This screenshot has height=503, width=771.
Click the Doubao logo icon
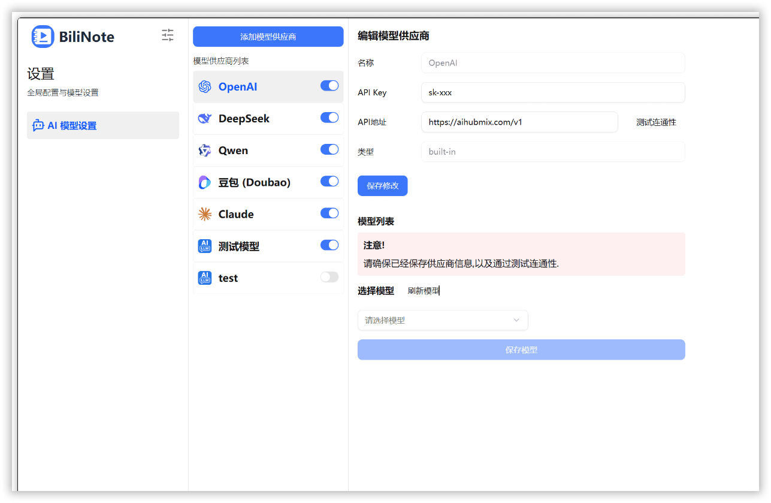tap(205, 182)
